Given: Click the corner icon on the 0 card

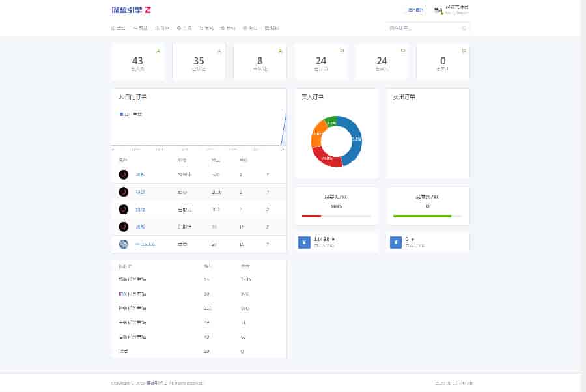Looking at the screenshot, I should [x=464, y=51].
